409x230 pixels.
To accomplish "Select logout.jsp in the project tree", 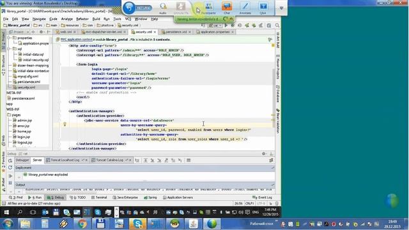I will point(24,142).
